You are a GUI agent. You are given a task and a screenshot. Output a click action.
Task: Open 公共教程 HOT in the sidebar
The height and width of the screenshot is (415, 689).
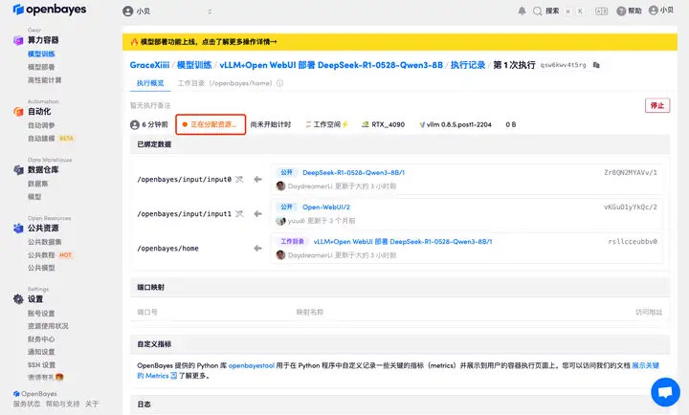[50, 255]
